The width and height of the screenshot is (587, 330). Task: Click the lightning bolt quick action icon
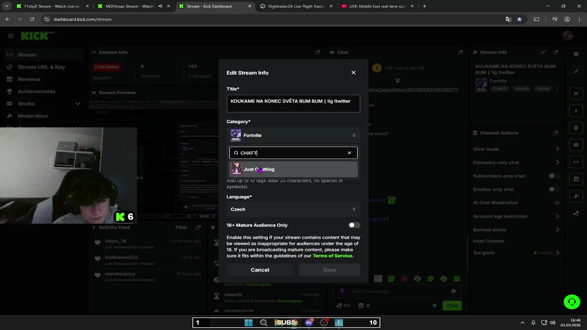pyautogui.click(x=576, y=111)
